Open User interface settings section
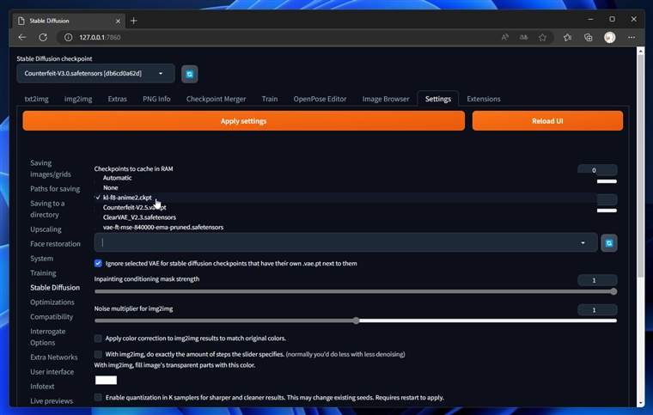 [x=52, y=372]
